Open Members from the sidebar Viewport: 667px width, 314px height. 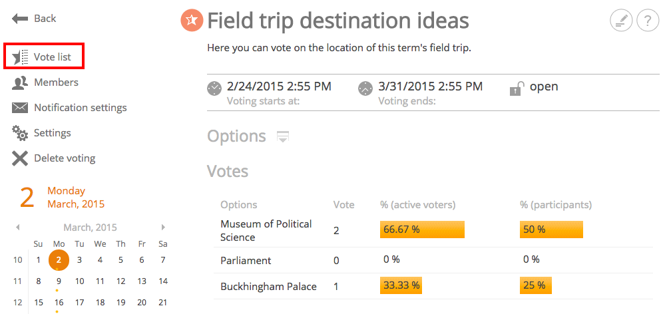pyautogui.click(x=45, y=82)
